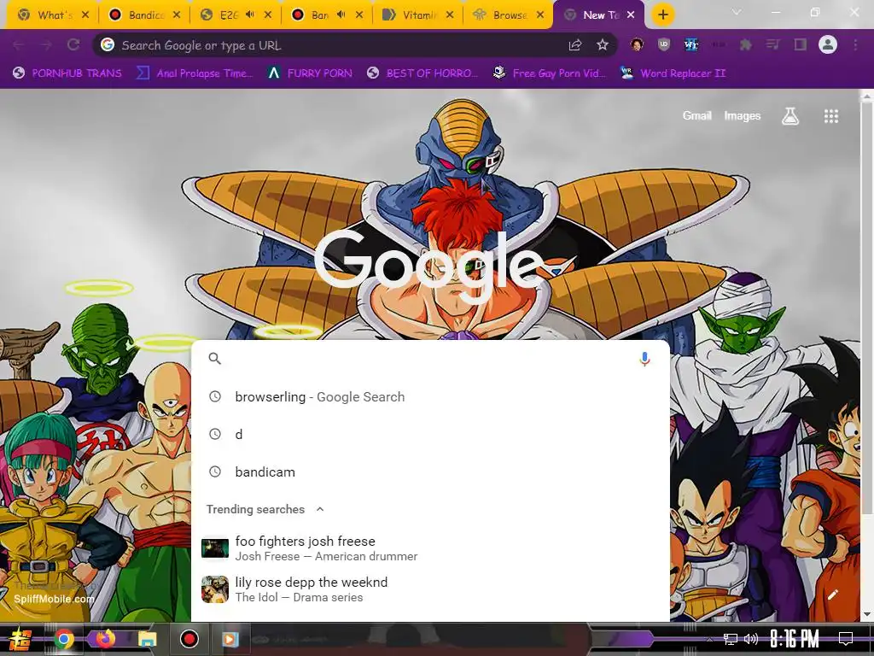
Task: Click the scrollbar up arrow
Action: [866, 96]
